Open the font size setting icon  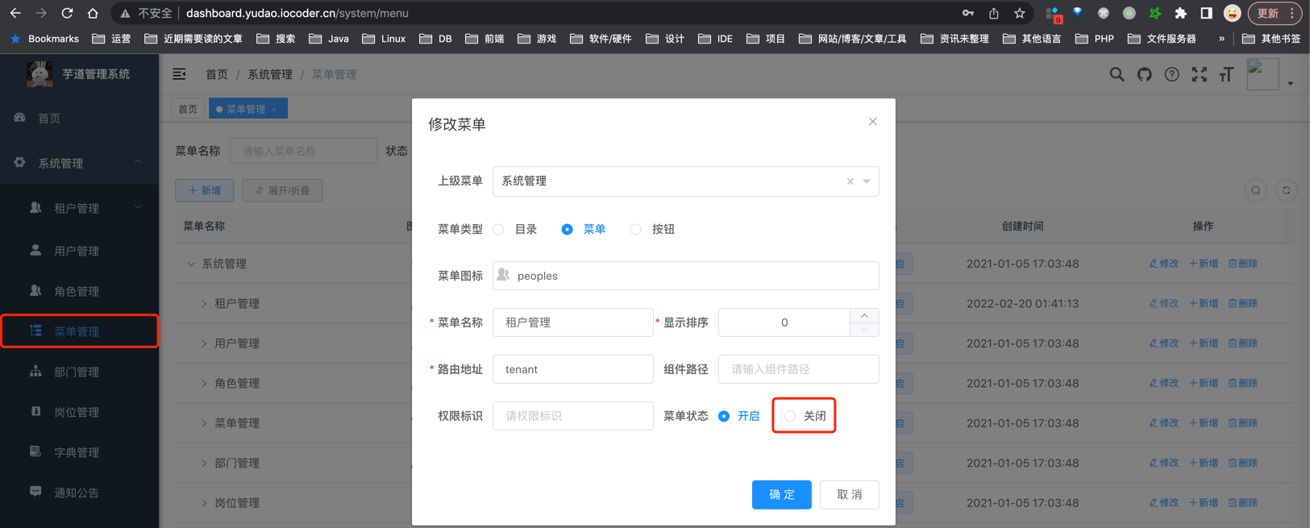pyautogui.click(x=1226, y=75)
